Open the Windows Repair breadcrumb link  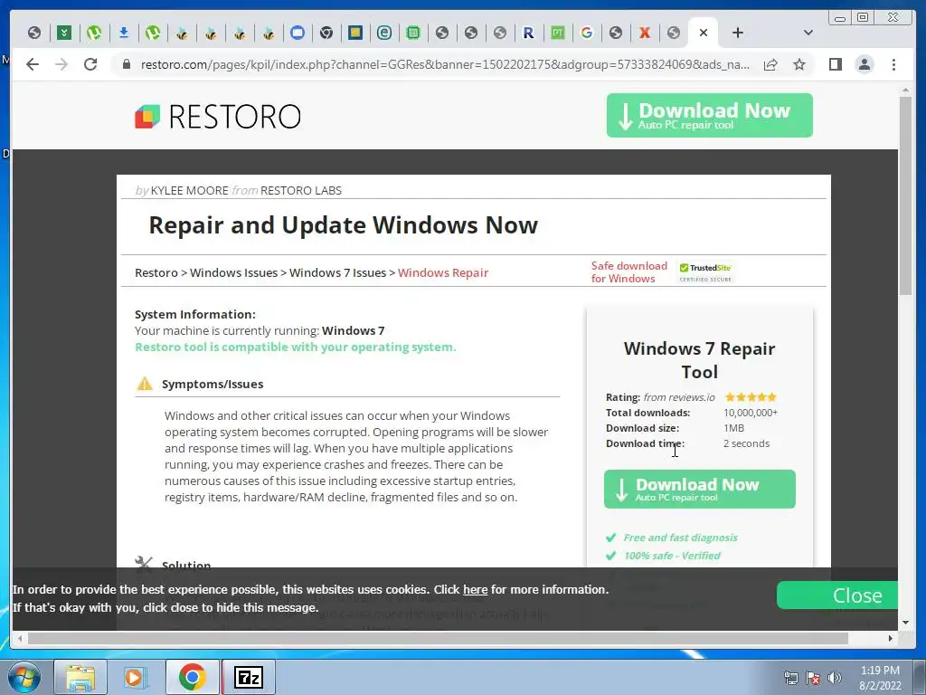pos(443,273)
